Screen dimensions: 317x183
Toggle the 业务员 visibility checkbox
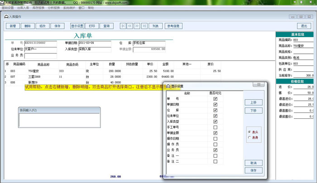pyautogui.click(x=216, y=150)
